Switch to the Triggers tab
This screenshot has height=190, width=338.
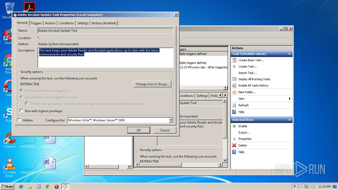tap(36, 23)
